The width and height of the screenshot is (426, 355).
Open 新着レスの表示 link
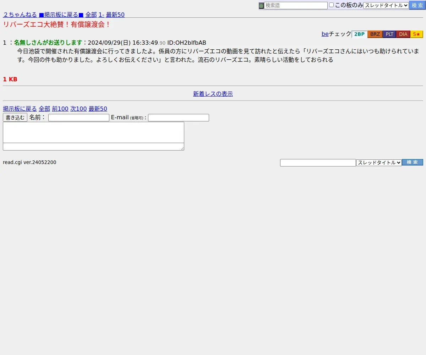pyautogui.click(x=213, y=94)
